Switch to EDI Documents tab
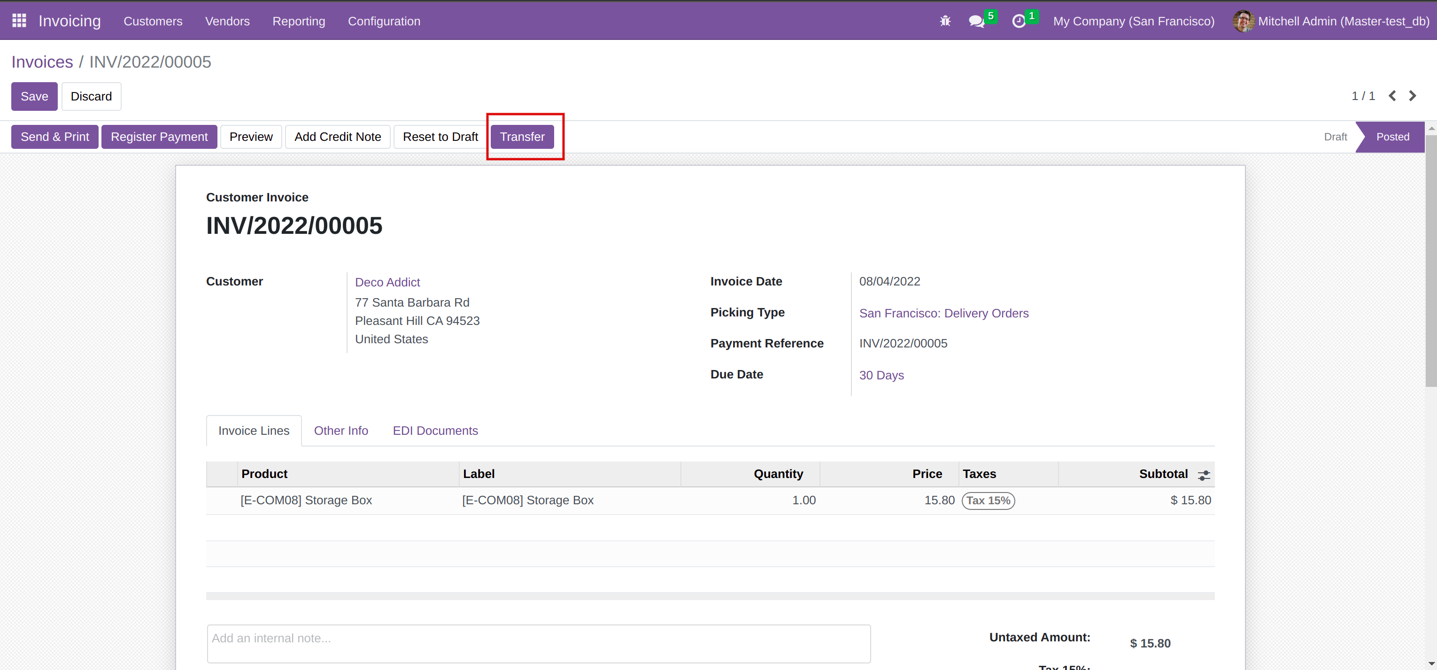This screenshot has height=670, width=1437. pos(435,431)
